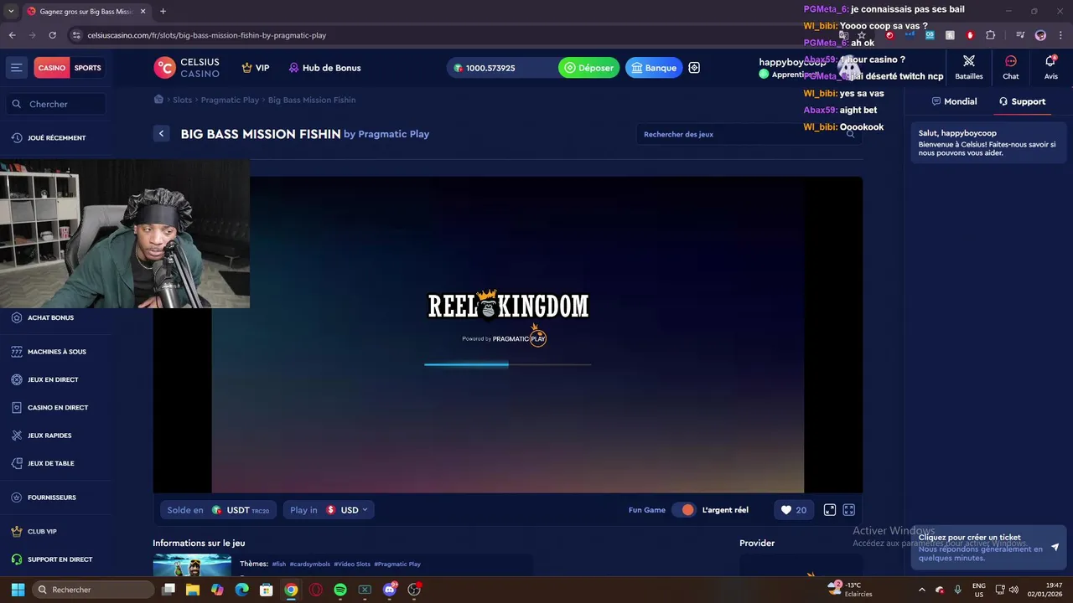Click the Club VIP crown icon
The height and width of the screenshot is (603, 1073).
pyautogui.click(x=17, y=532)
